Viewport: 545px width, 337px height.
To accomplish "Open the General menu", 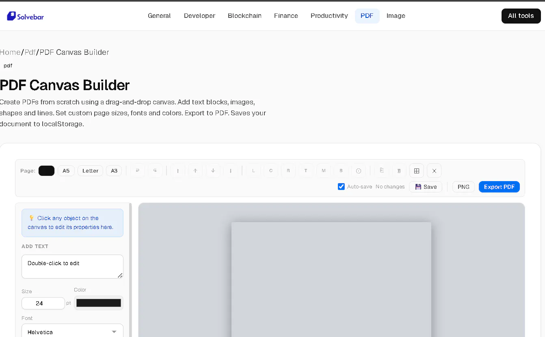I will click(159, 16).
